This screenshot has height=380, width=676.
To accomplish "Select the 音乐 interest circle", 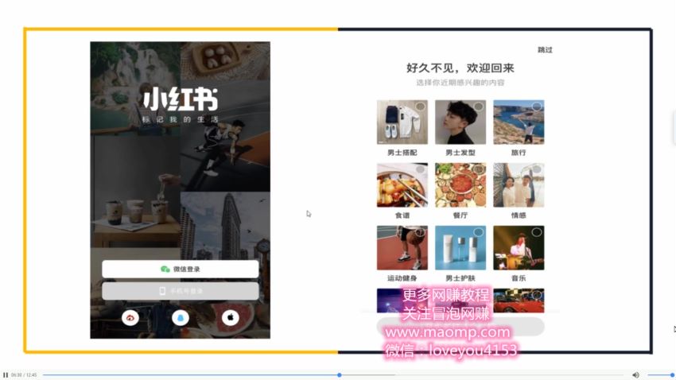I will [x=537, y=232].
